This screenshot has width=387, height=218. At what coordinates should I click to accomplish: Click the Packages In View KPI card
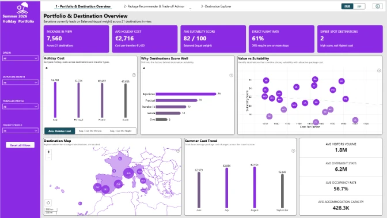click(x=76, y=39)
